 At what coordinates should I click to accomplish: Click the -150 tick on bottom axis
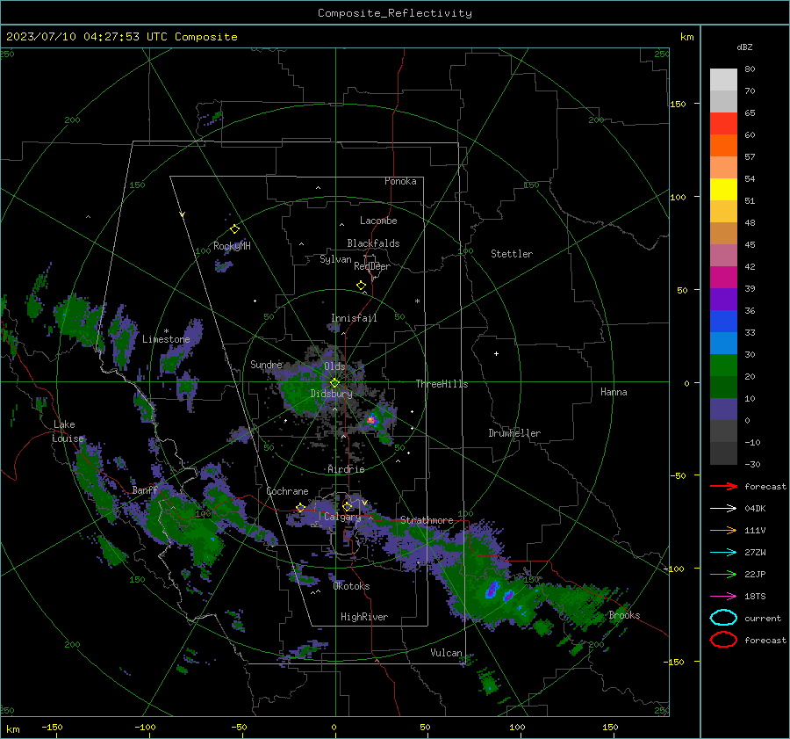click(x=52, y=727)
